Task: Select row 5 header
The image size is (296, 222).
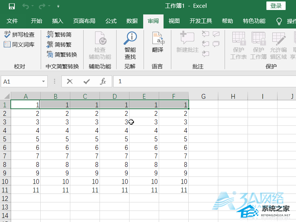Action: pyautogui.click(x=5, y=139)
